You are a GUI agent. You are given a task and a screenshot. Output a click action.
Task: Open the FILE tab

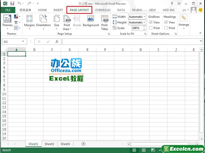point(8,10)
